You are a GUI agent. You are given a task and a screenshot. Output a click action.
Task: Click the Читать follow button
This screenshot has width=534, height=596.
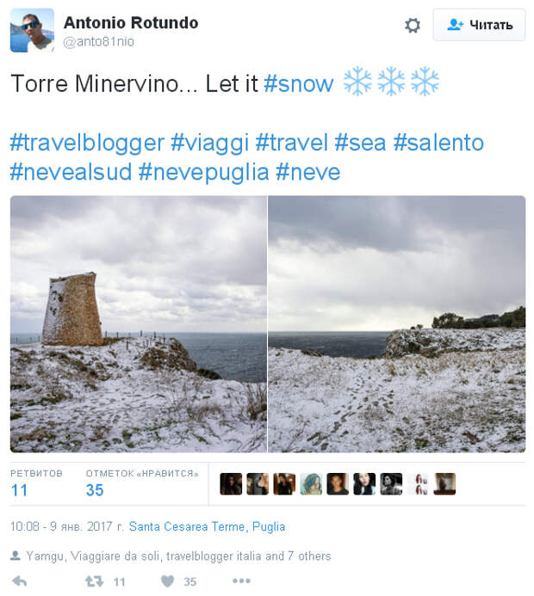(479, 25)
